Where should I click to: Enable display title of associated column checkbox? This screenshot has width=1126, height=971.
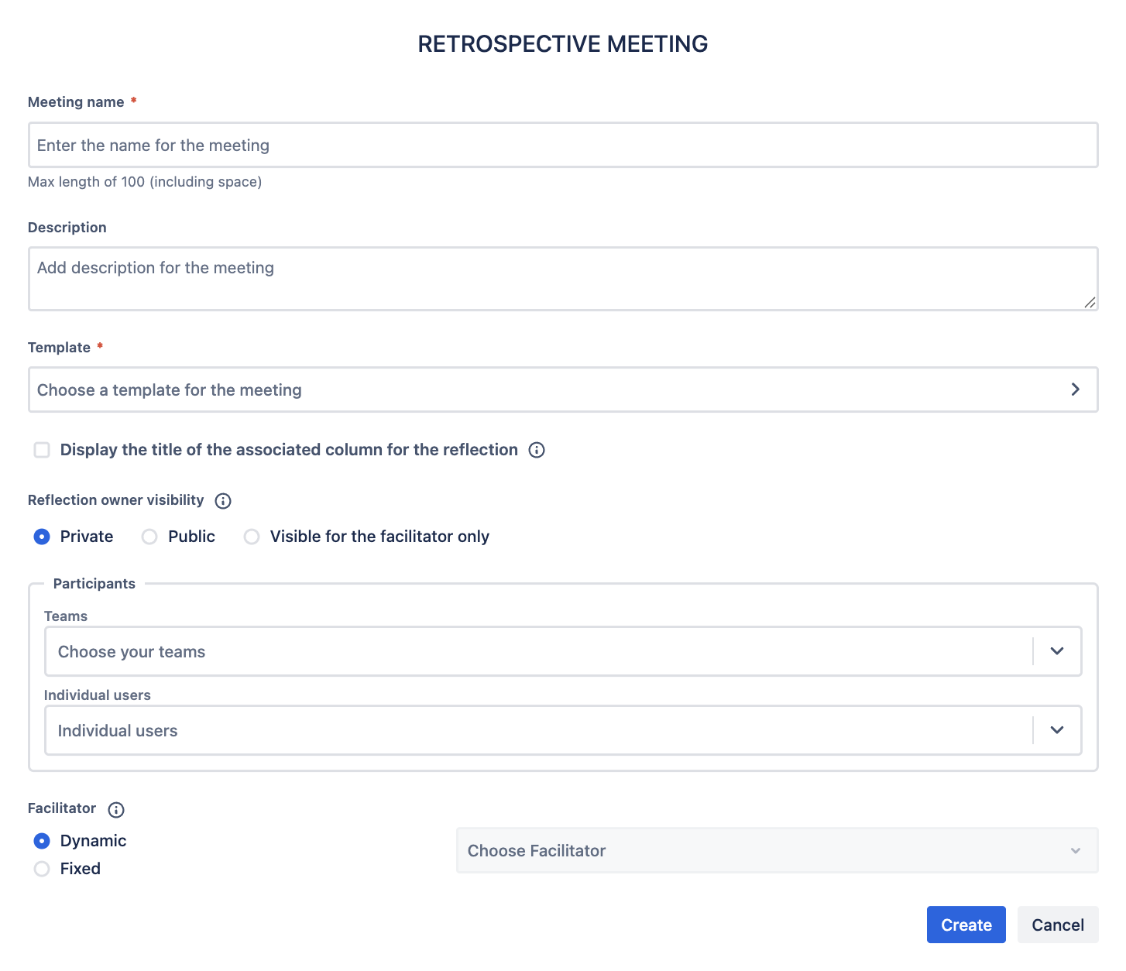(42, 450)
